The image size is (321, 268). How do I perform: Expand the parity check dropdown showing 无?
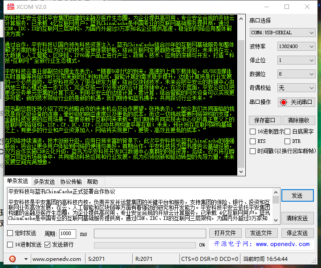click(296, 88)
